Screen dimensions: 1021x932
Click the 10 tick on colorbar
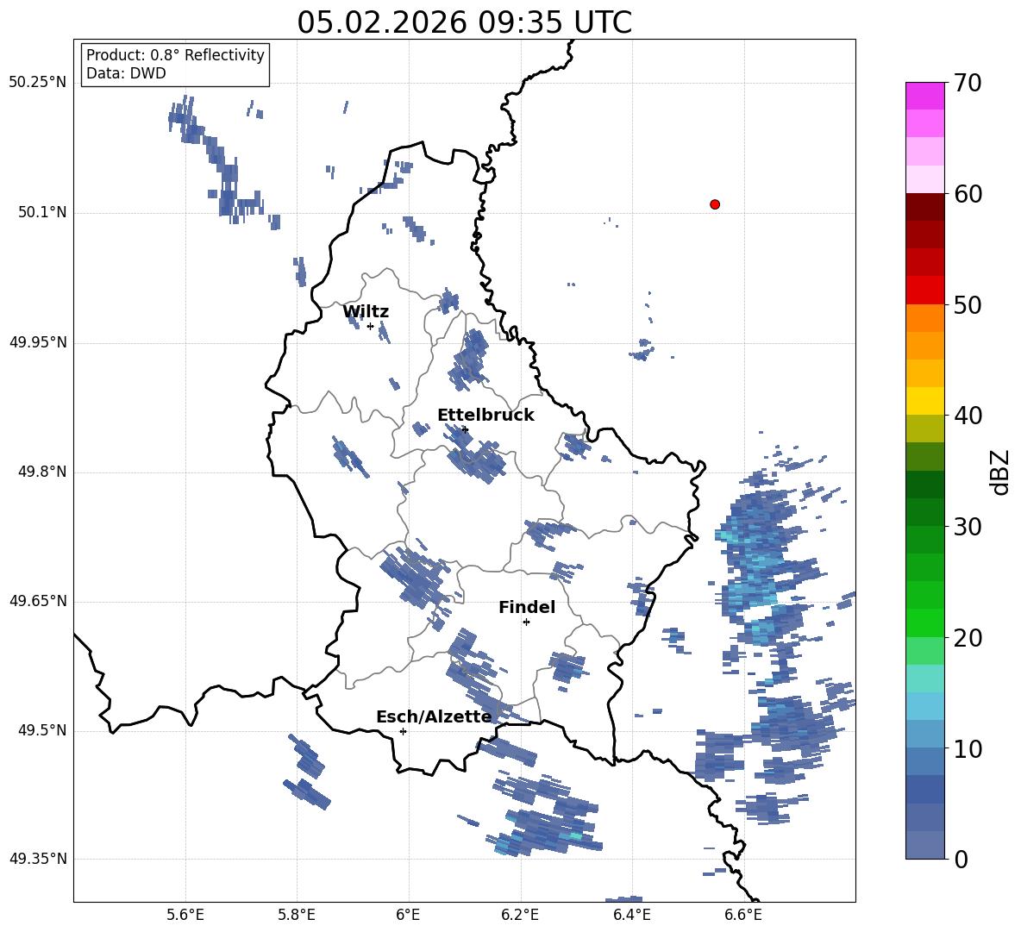(x=968, y=748)
